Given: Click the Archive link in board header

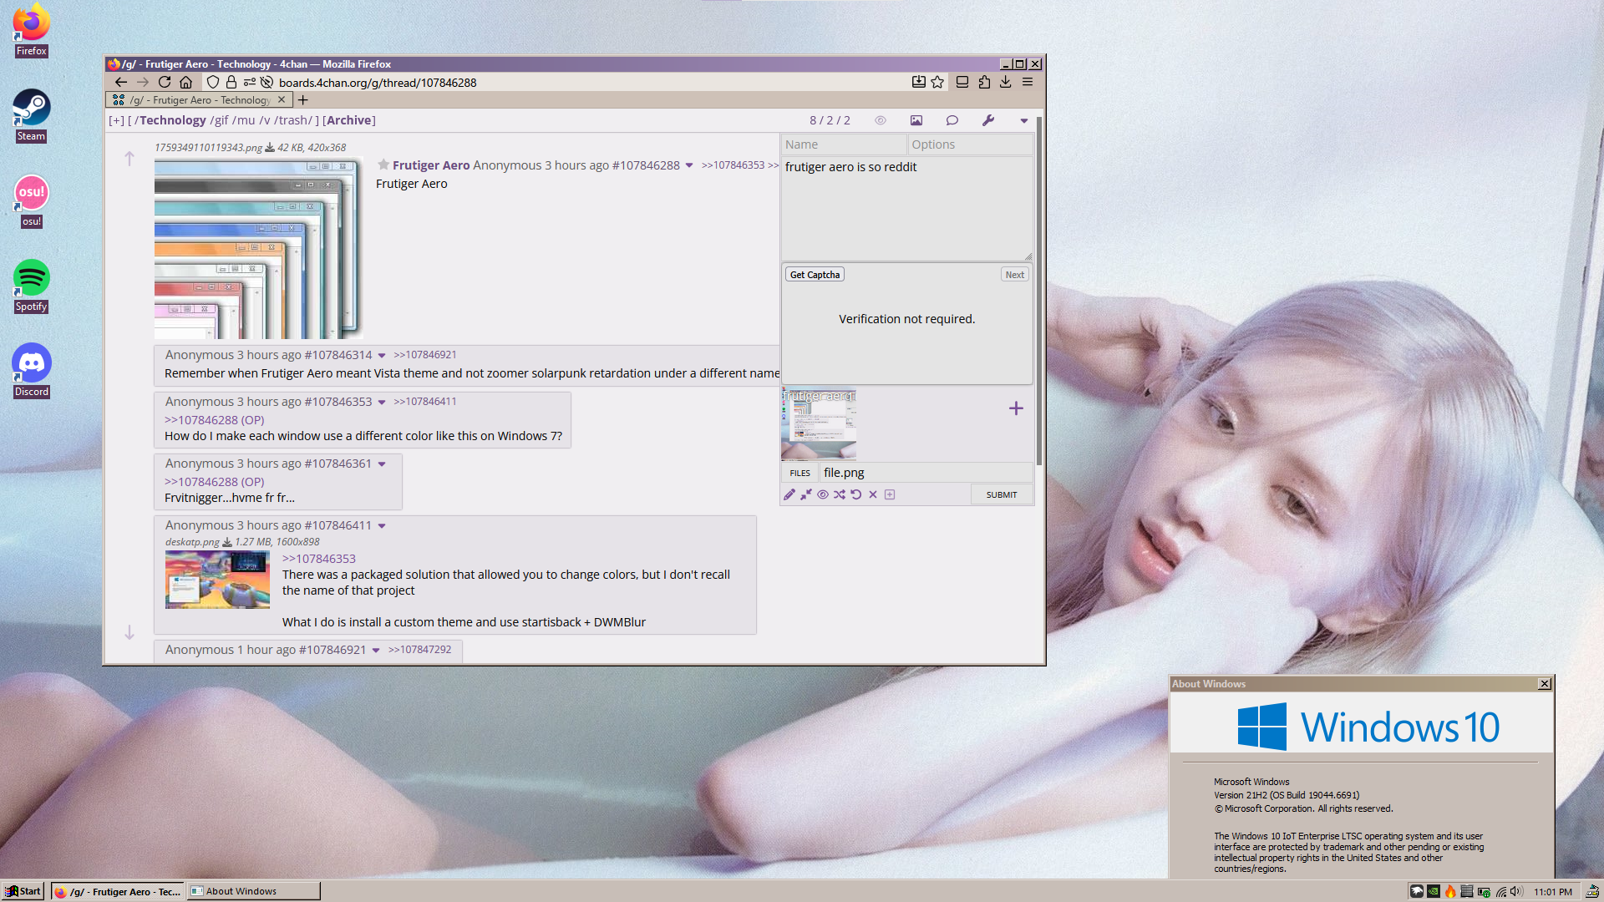Looking at the screenshot, I should [x=349, y=120].
